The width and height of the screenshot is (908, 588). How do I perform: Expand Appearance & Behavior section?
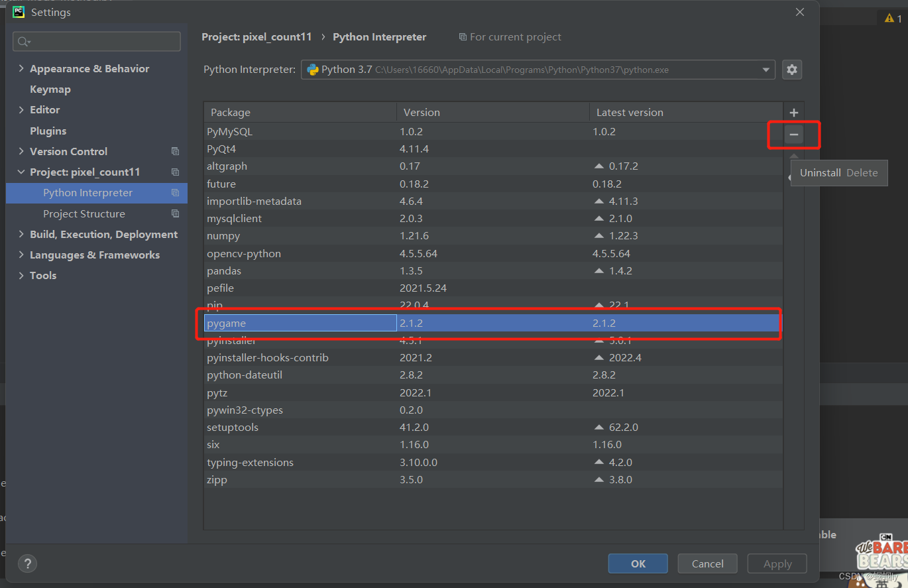point(21,68)
